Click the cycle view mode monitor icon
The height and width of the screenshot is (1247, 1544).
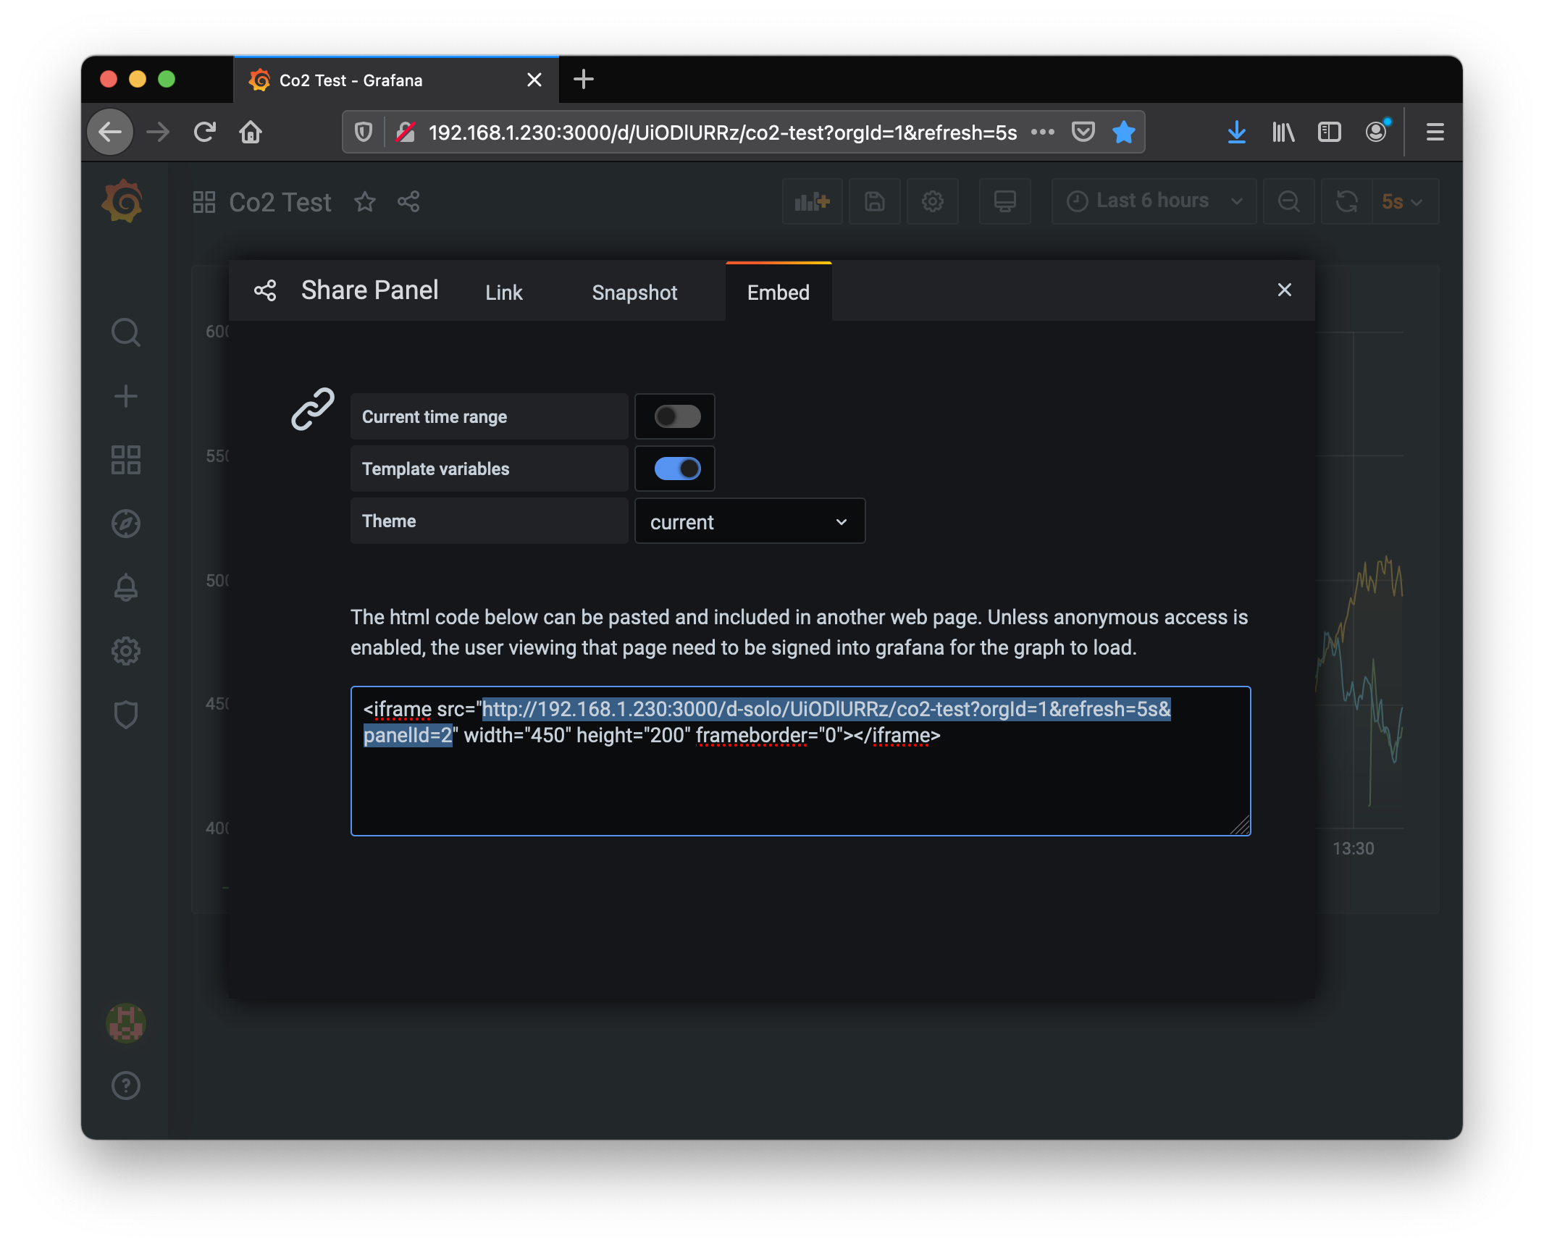click(x=1004, y=201)
